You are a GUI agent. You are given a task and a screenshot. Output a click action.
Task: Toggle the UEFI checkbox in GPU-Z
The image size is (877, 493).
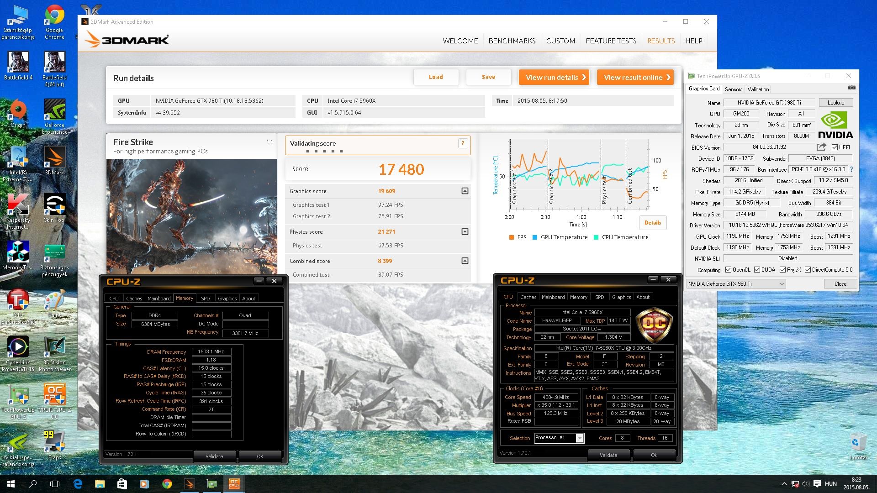click(835, 147)
